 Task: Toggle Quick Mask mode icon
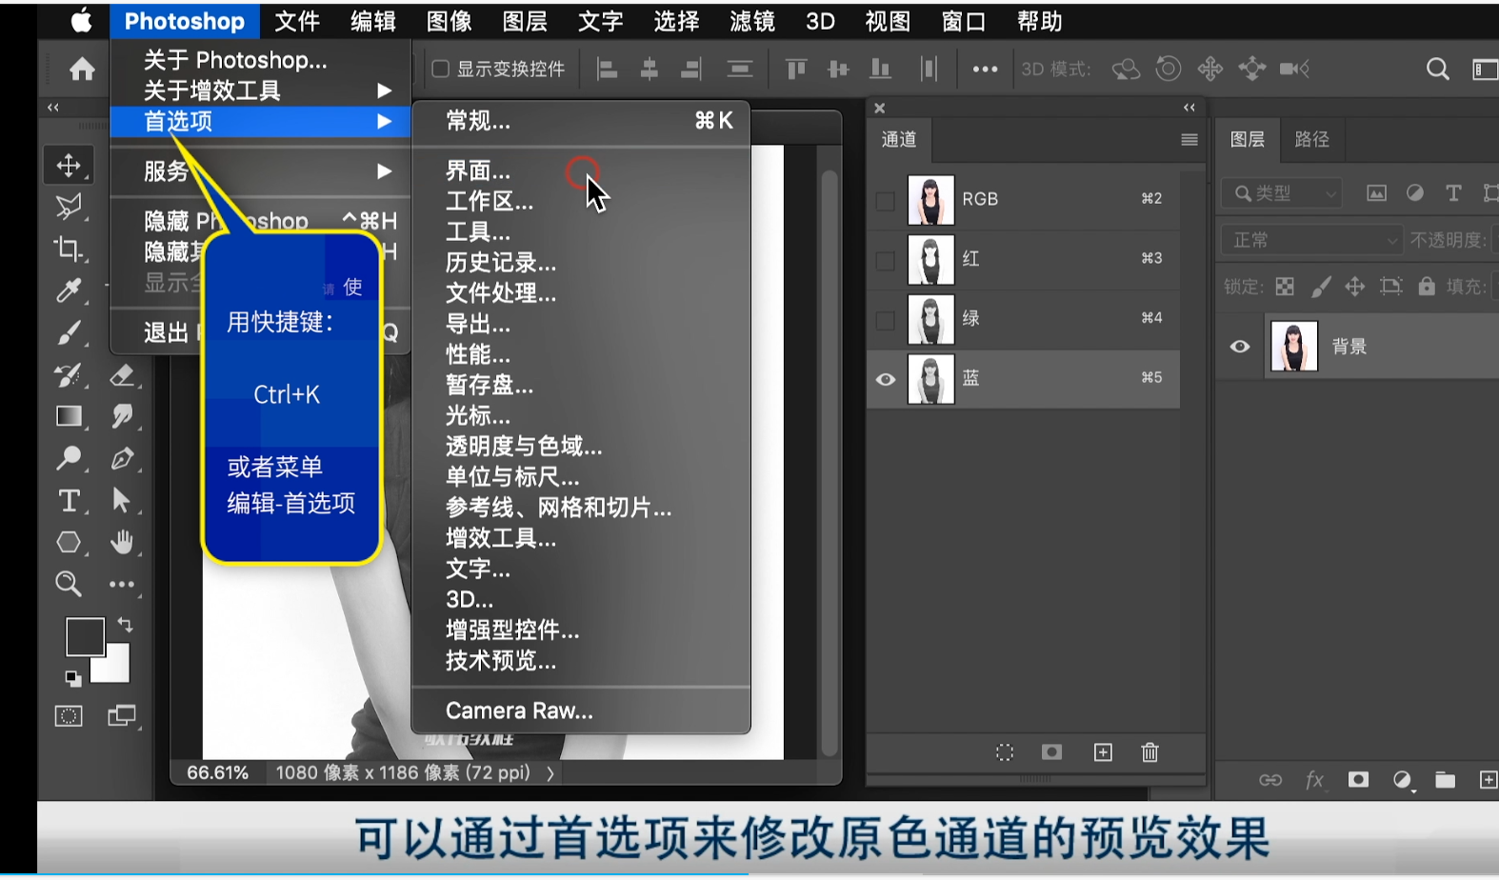(x=69, y=716)
